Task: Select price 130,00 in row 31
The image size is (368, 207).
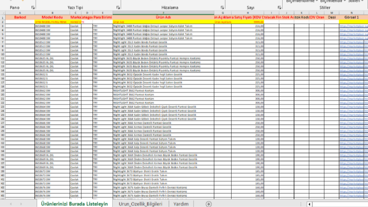Action: pos(248,139)
